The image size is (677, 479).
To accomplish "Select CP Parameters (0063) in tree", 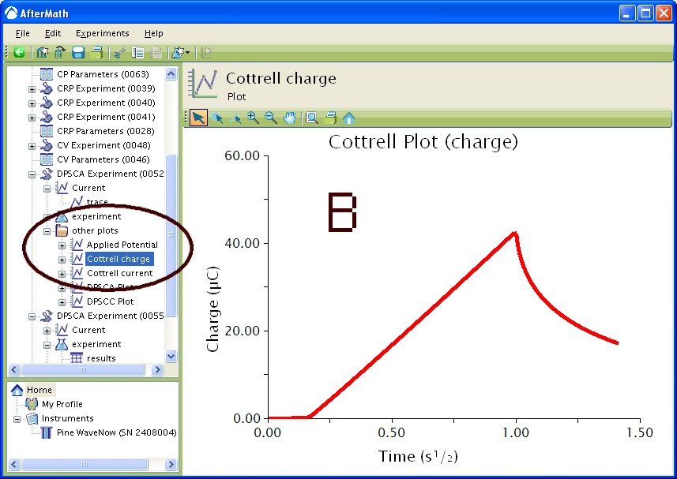I will coord(103,74).
